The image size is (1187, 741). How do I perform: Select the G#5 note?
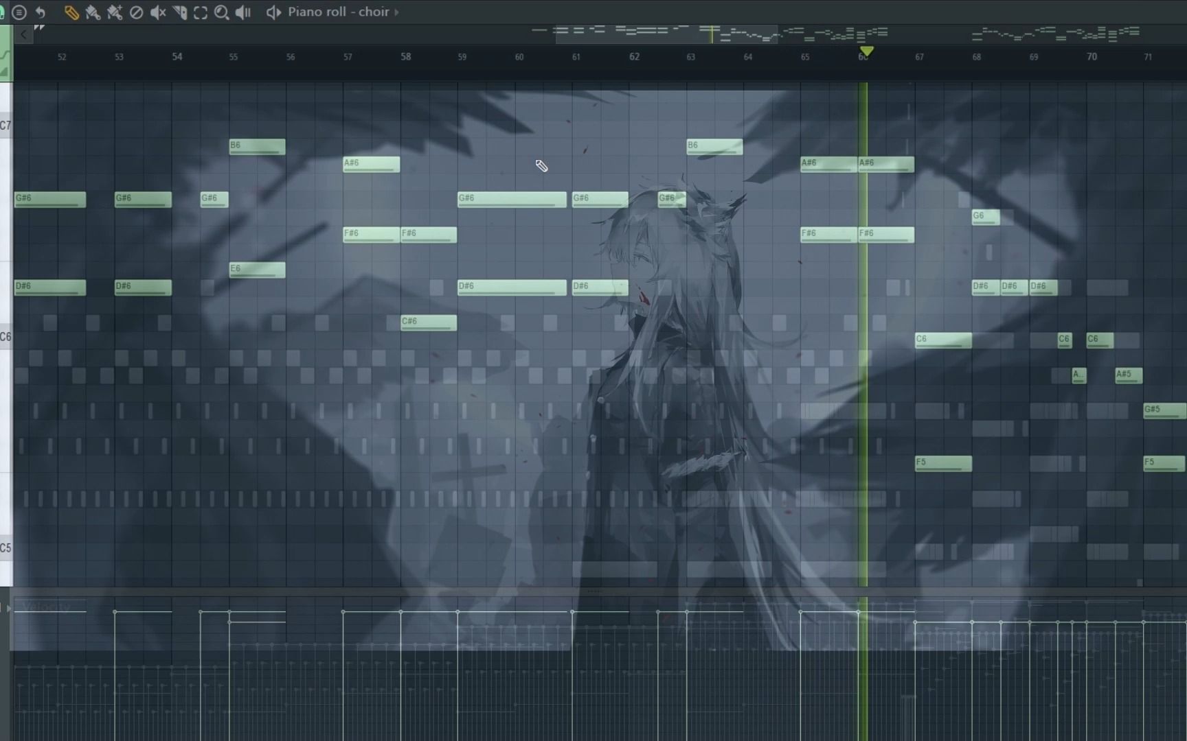tap(1164, 410)
